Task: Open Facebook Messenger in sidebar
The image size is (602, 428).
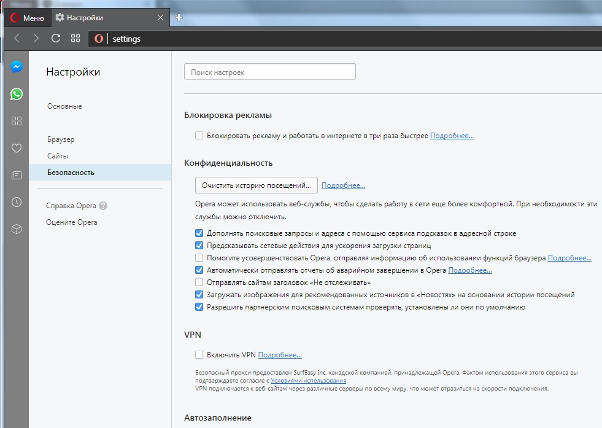Action: (17, 67)
